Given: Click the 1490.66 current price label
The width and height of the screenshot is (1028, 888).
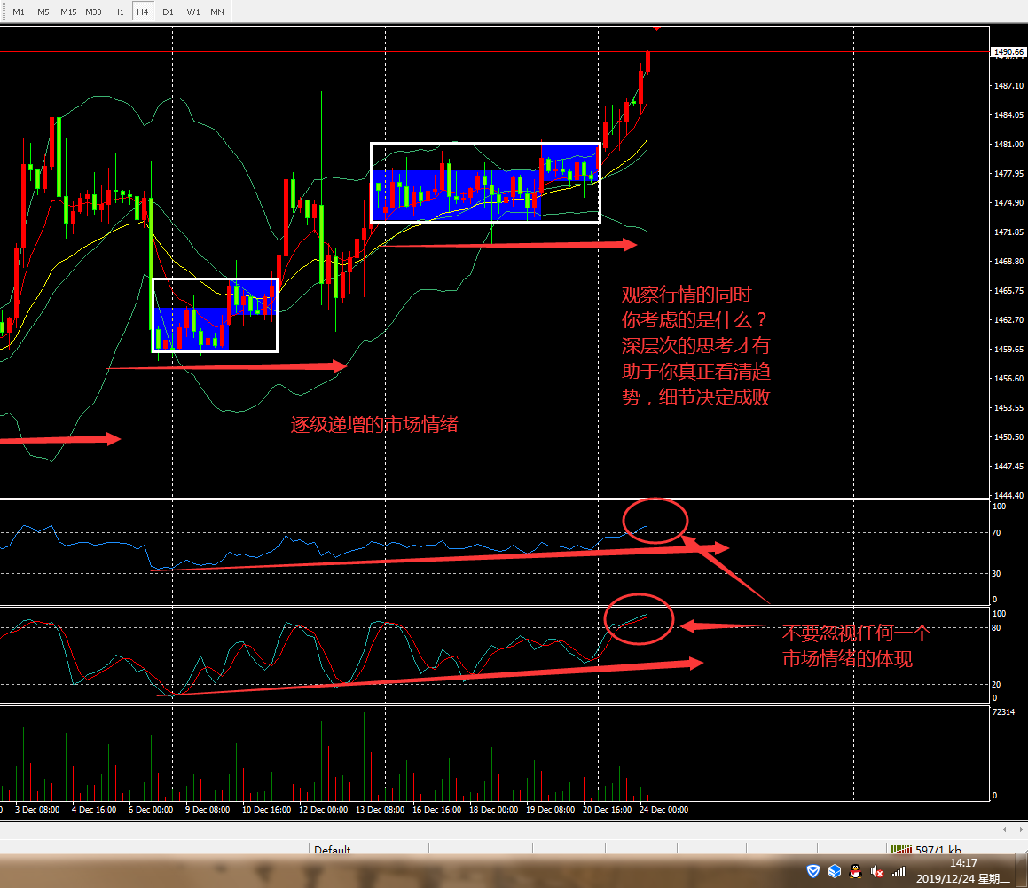Looking at the screenshot, I should tap(1008, 51).
